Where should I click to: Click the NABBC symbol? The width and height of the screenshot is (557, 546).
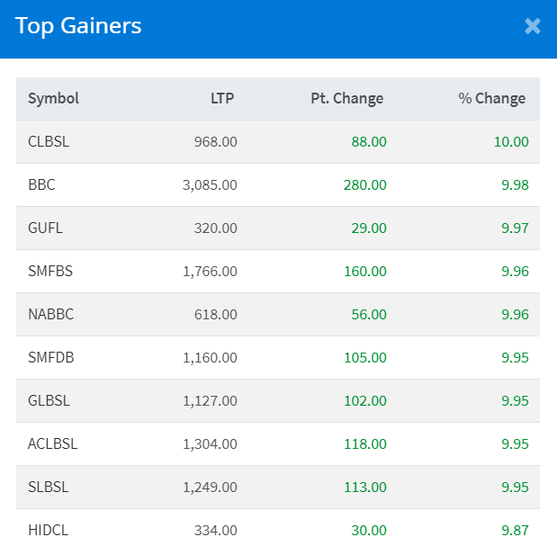tap(50, 314)
